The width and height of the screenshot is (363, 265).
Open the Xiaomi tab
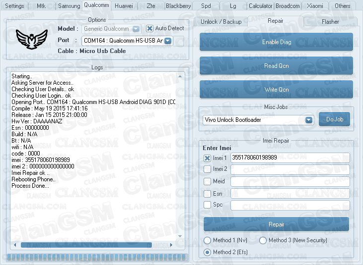coord(315,6)
